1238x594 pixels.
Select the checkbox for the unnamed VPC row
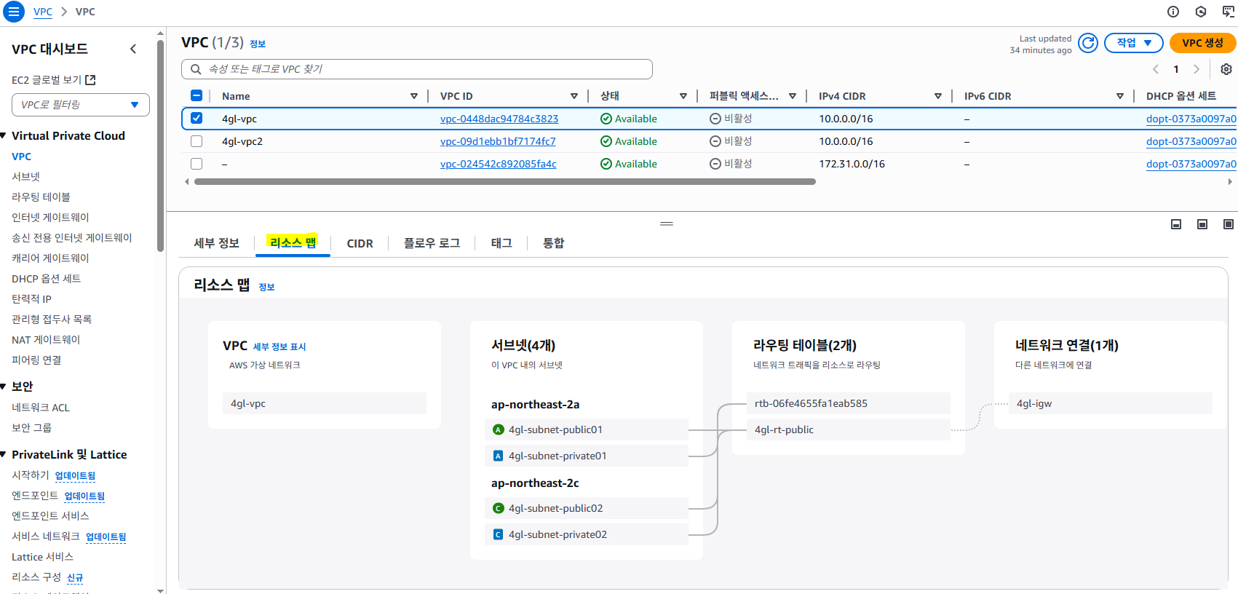[197, 164]
